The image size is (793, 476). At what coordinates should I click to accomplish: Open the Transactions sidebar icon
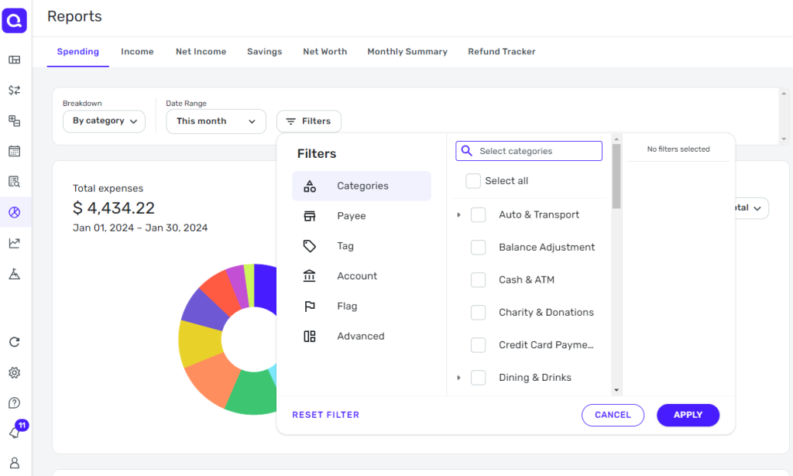tap(14, 90)
